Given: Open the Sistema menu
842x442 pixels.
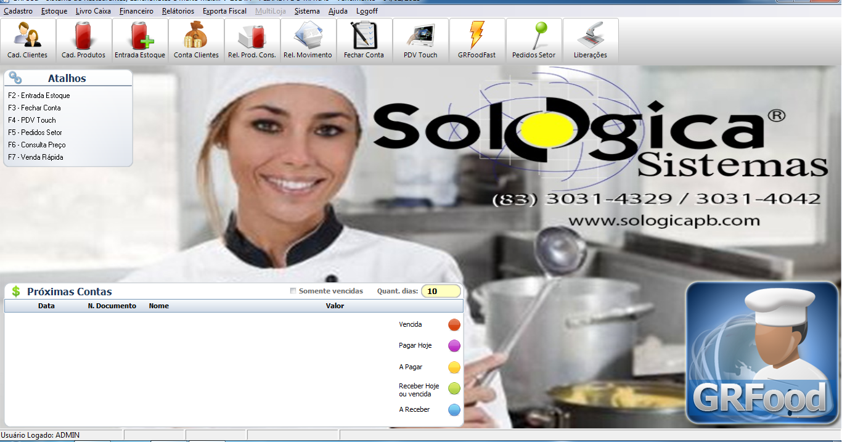Looking at the screenshot, I should tap(307, 11).
